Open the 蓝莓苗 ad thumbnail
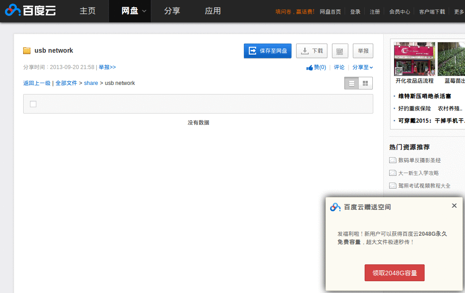The height and width of the screenshot is (293, 465). 451,59
